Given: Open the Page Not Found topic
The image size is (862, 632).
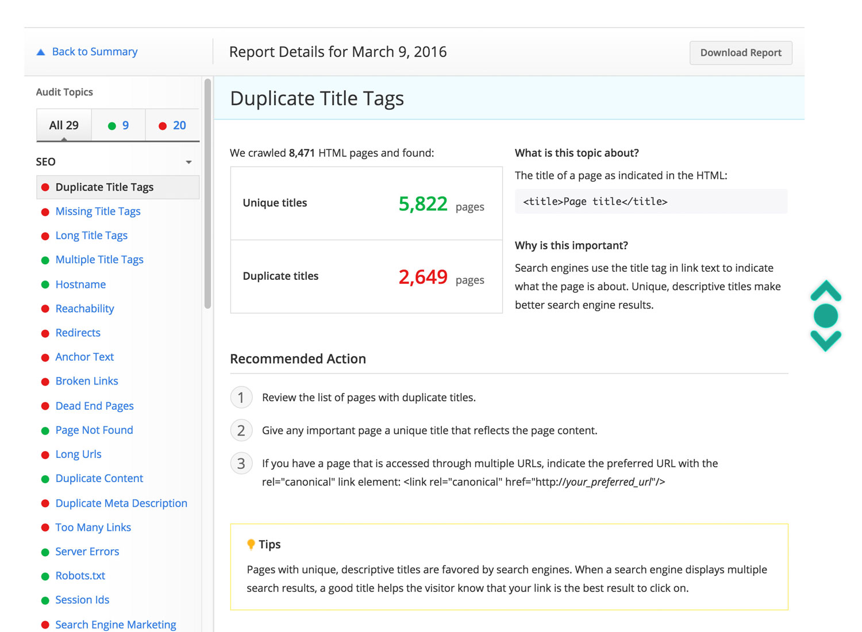Looking at the screenshot, I should [x=94, y=430].
